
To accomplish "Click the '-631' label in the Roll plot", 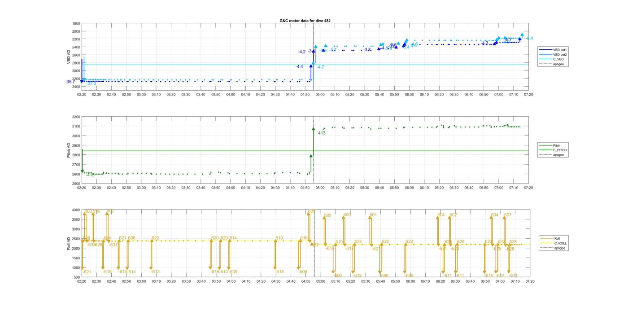I will [113, 245].
